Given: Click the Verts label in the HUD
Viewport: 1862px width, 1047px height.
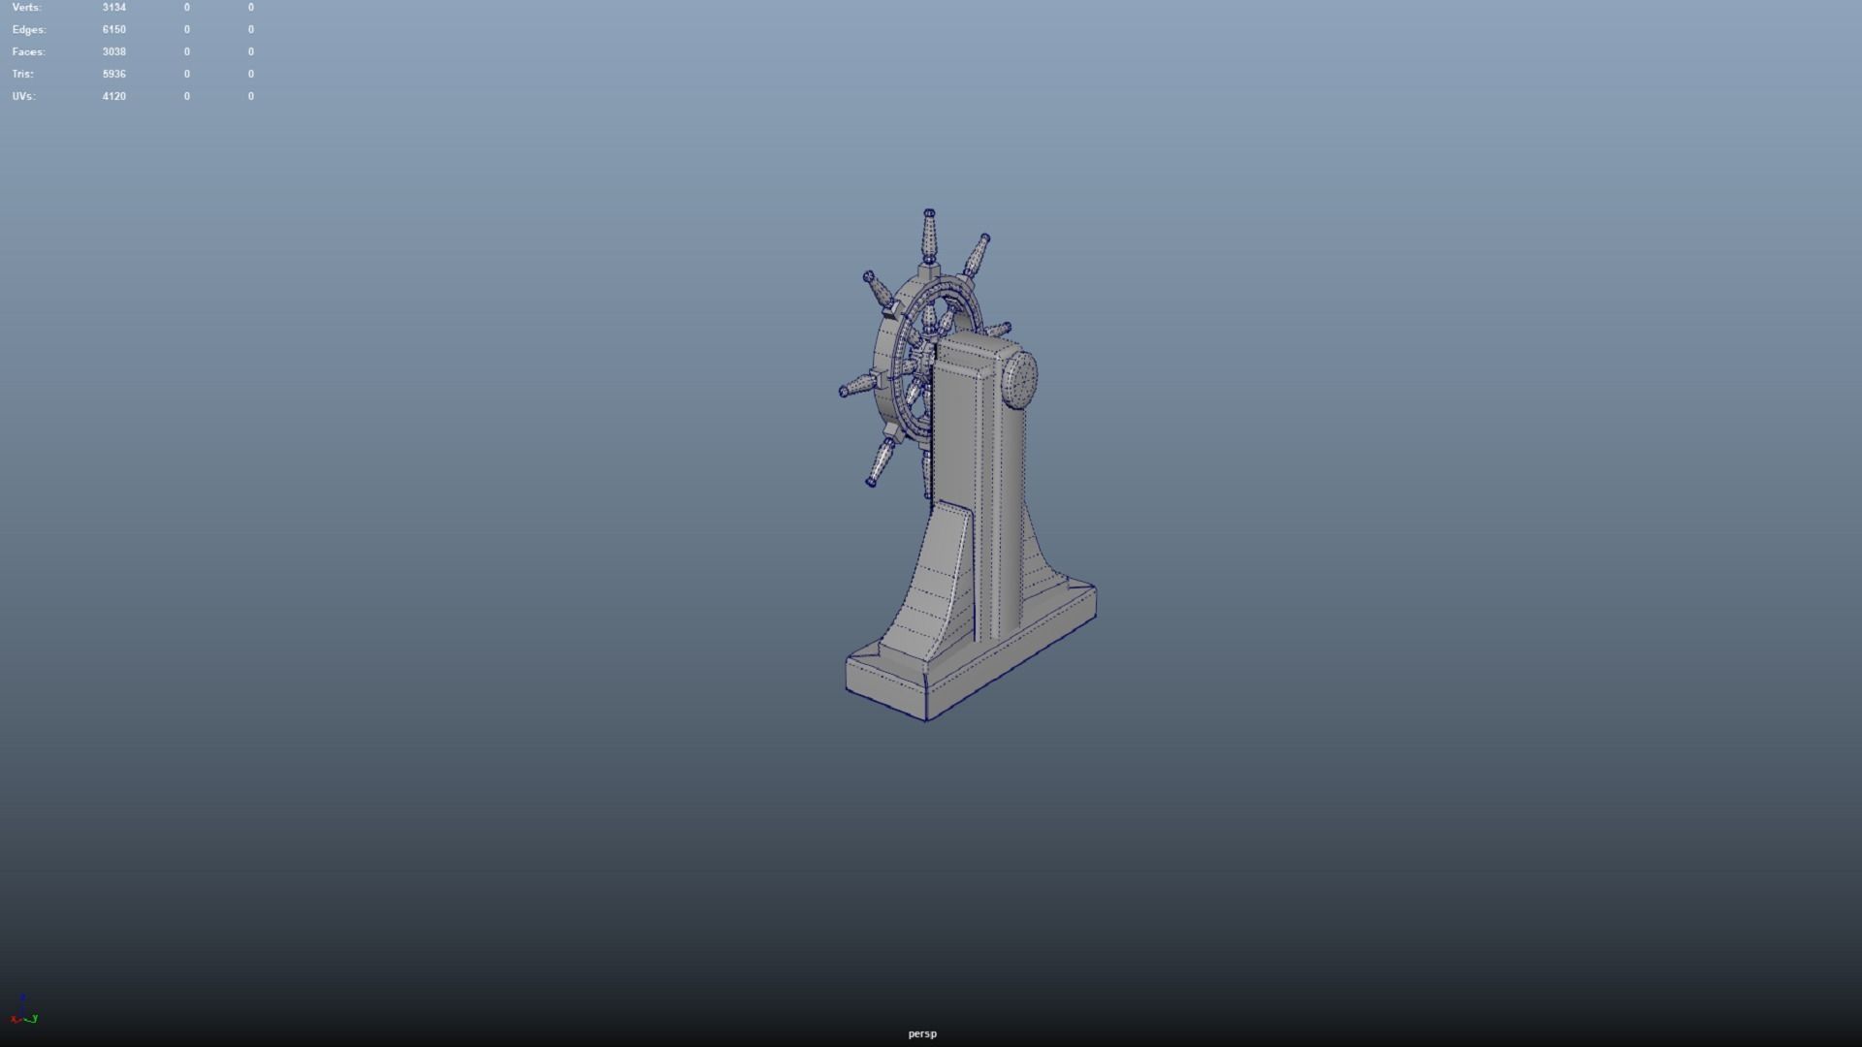Looking at the screenshot, I should pyautogui.click(x=26, y=7).
